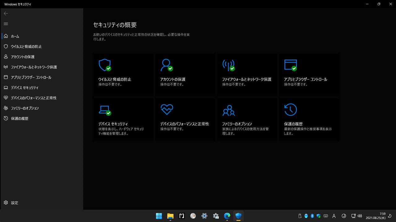Open the デバイスのパフォーマンスと正常性 heart tile
Viewport: 396px width, 222px height.
click(x=185, y=119)
